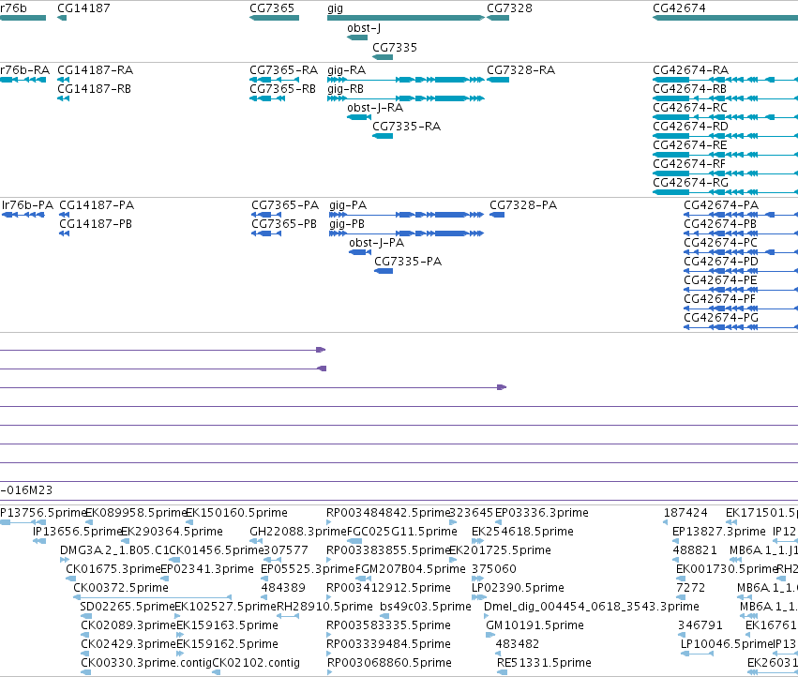Click the -016M23 clone label

[26, 490]
